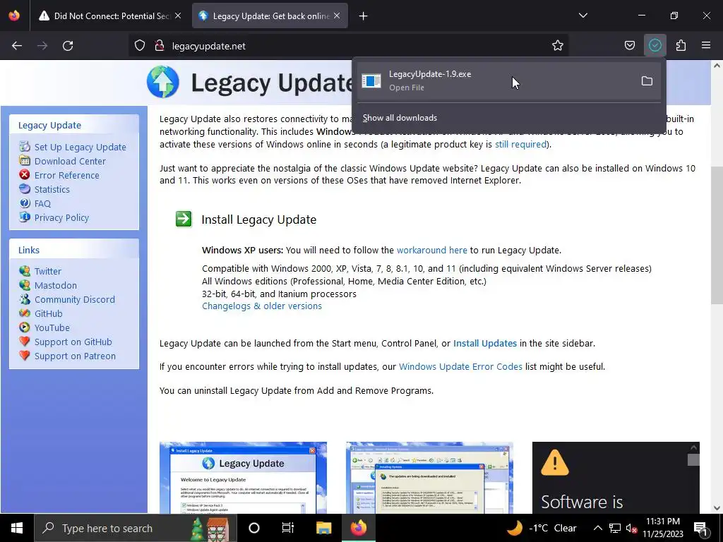723x542 pixels.
Task: Open the Firefox hamburger menu
Action: point(706,46)
